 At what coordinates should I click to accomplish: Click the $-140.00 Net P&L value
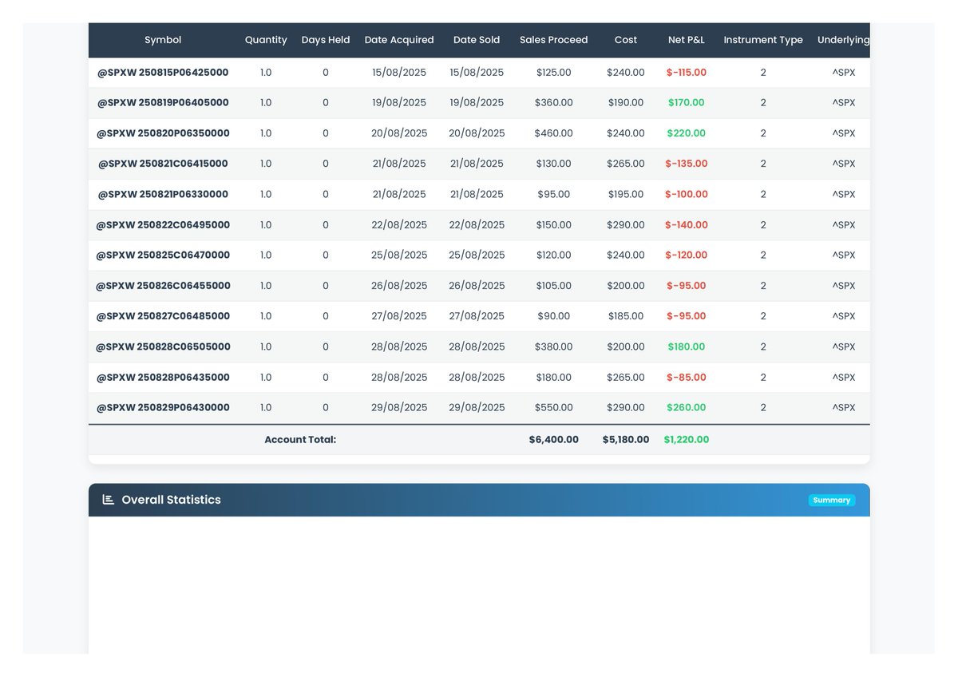pos(687,225)
